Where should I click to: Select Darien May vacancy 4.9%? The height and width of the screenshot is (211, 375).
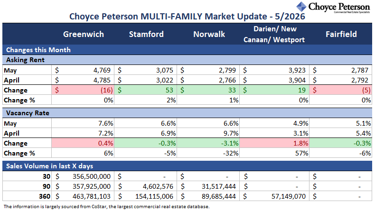pos(274,123)
